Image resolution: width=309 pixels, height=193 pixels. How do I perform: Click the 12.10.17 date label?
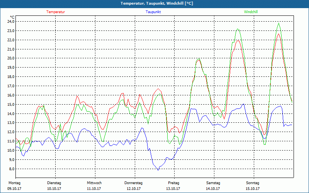click(x=134, y=189)
